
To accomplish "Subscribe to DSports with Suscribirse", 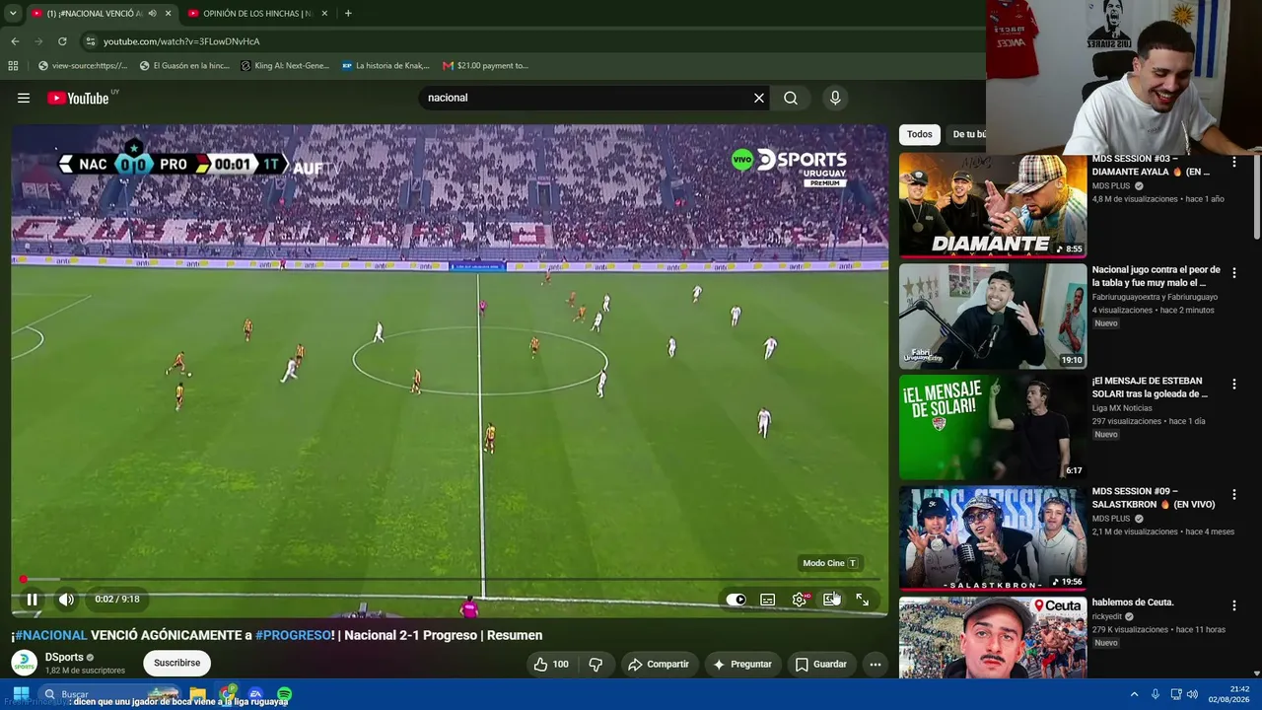I will click(177, 664).
